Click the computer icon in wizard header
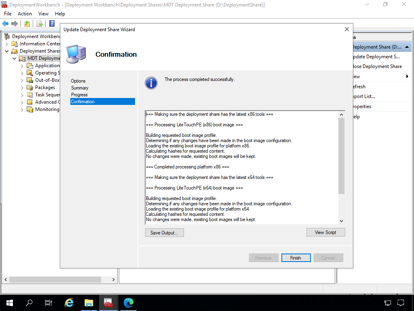The image size is (414, 311). 76,54
